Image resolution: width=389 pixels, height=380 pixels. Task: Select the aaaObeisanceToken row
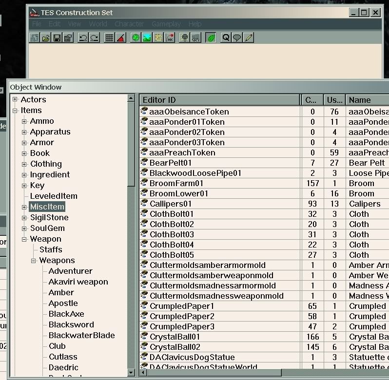coord(264,112)
